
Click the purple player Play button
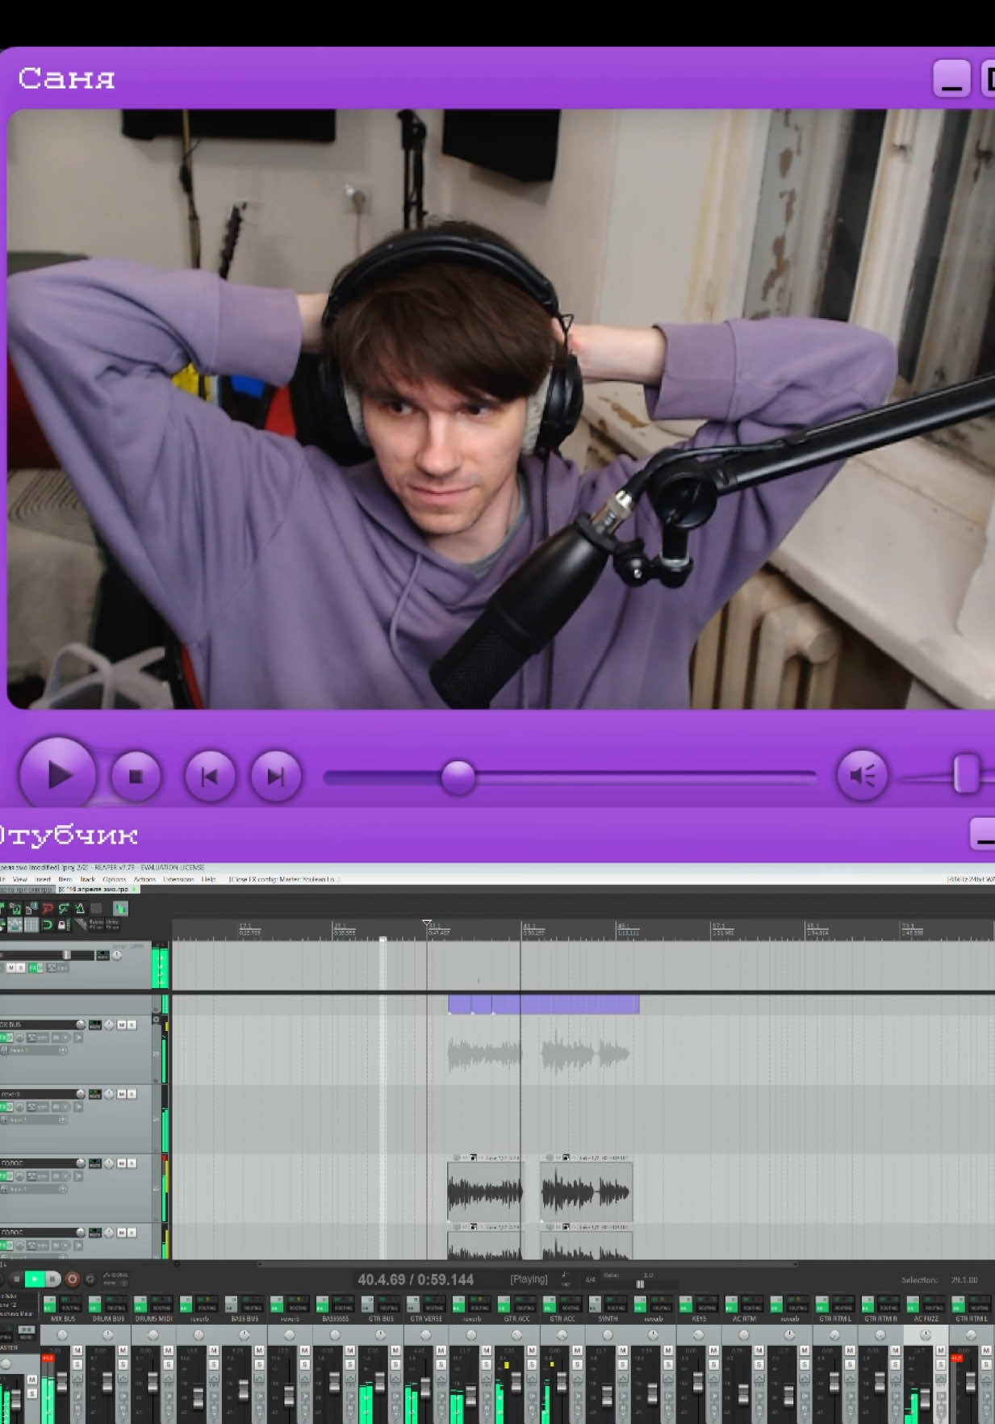click(x=57, y=775)
